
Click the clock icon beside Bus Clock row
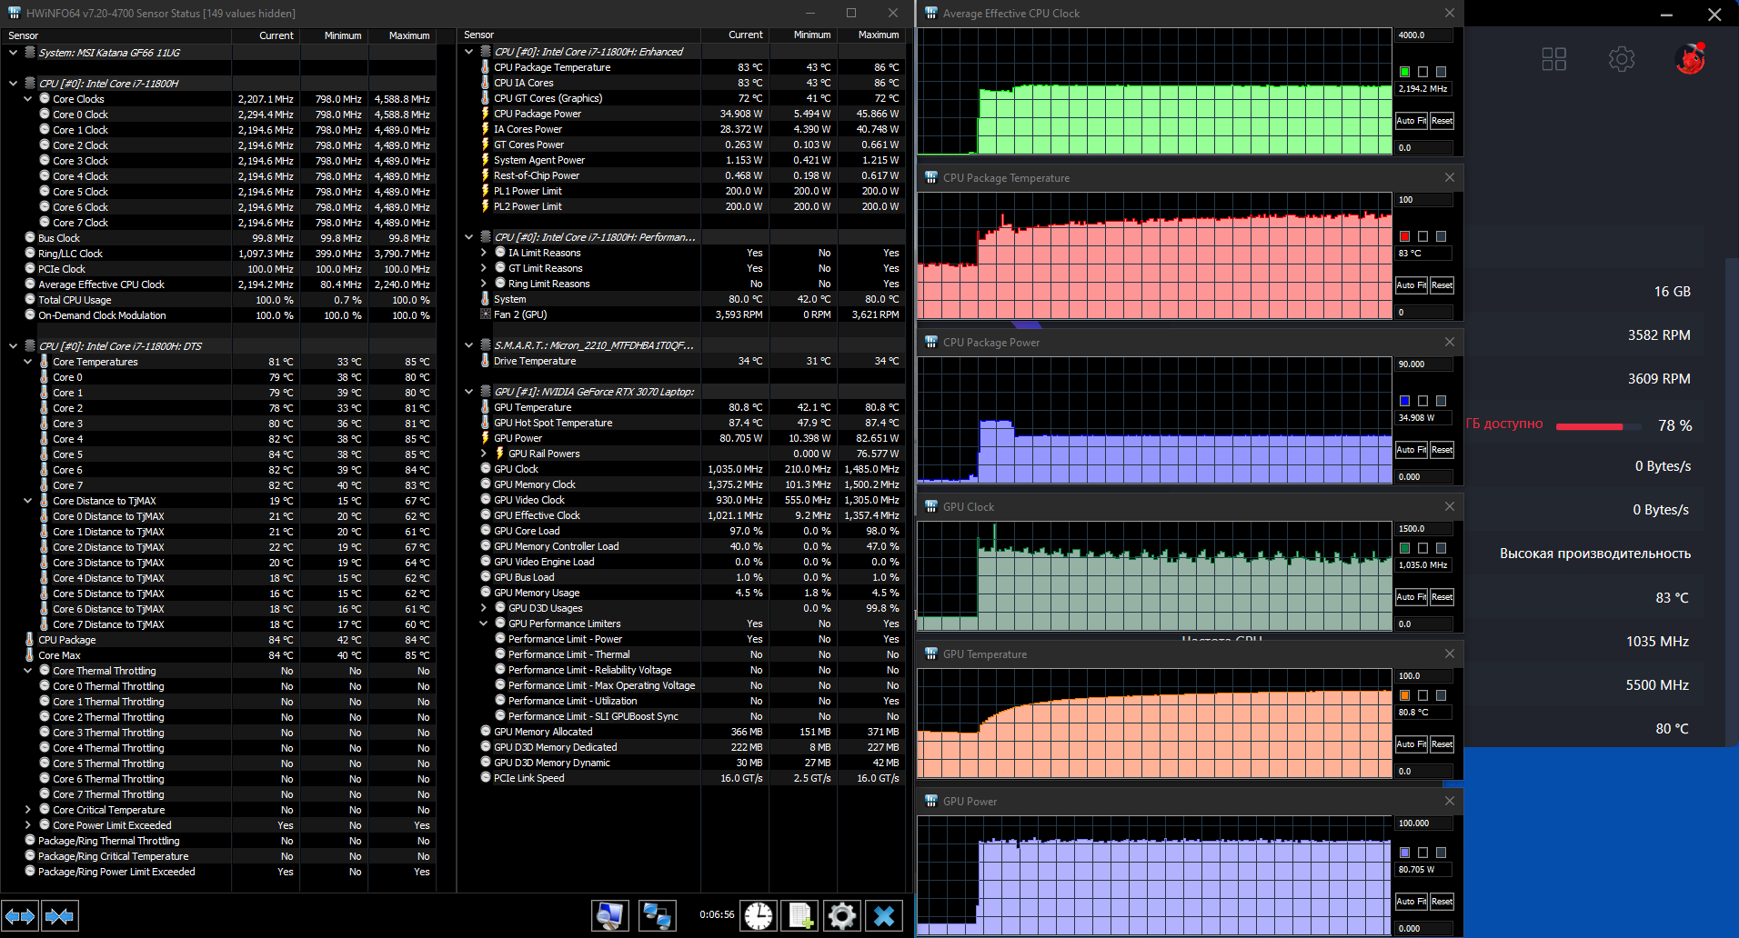pyautogui.click(x=30, y=238)
